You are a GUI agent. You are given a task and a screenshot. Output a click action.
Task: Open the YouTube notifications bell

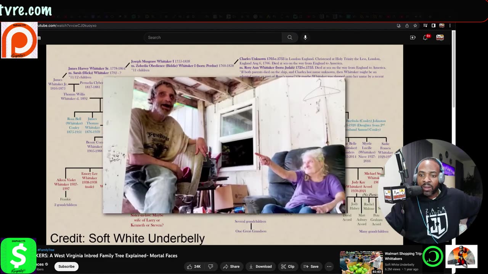click(426, 37)
